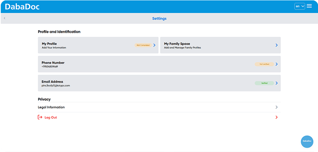Expand My Profile chevron arrow
Screen dimensions: 318x152
(x=154, y=45)
